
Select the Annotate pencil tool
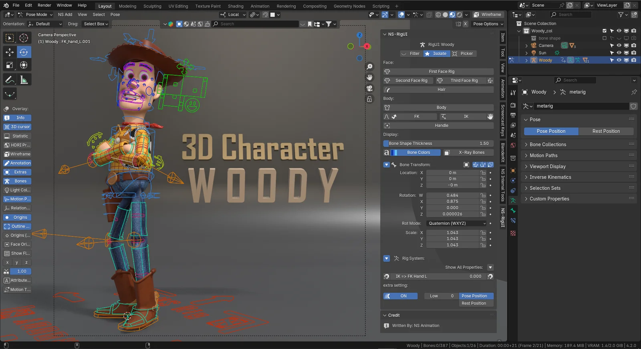[10, 80]
